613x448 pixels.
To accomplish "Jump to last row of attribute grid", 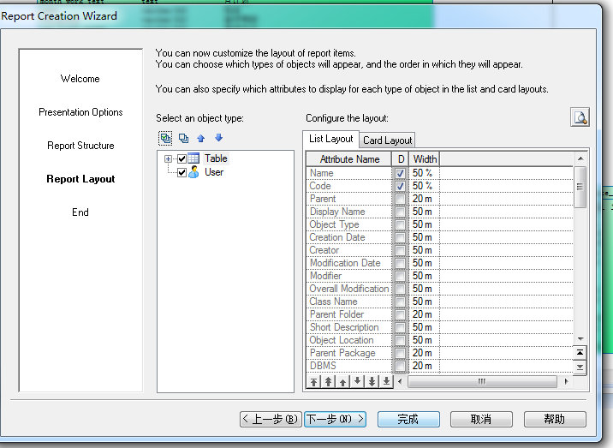I will pos(580,367).
